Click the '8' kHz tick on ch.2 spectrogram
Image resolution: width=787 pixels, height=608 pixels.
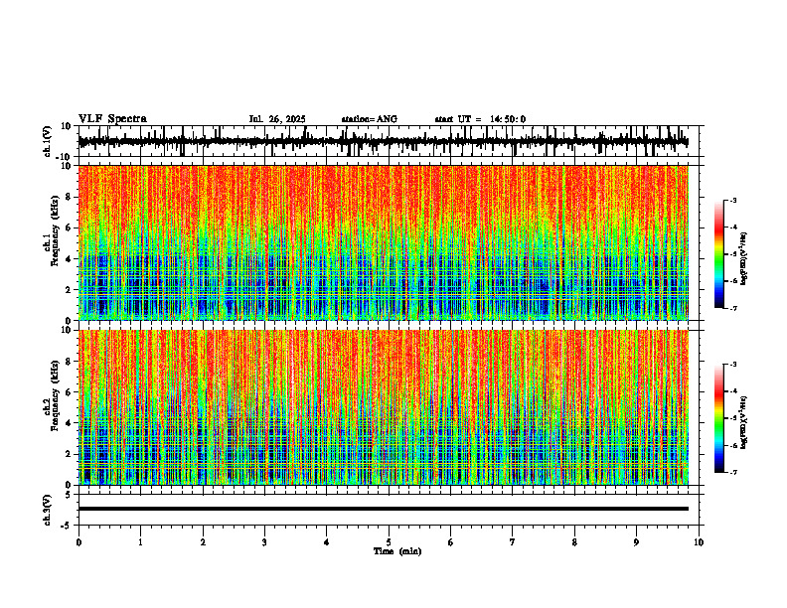tap(70, 362)
